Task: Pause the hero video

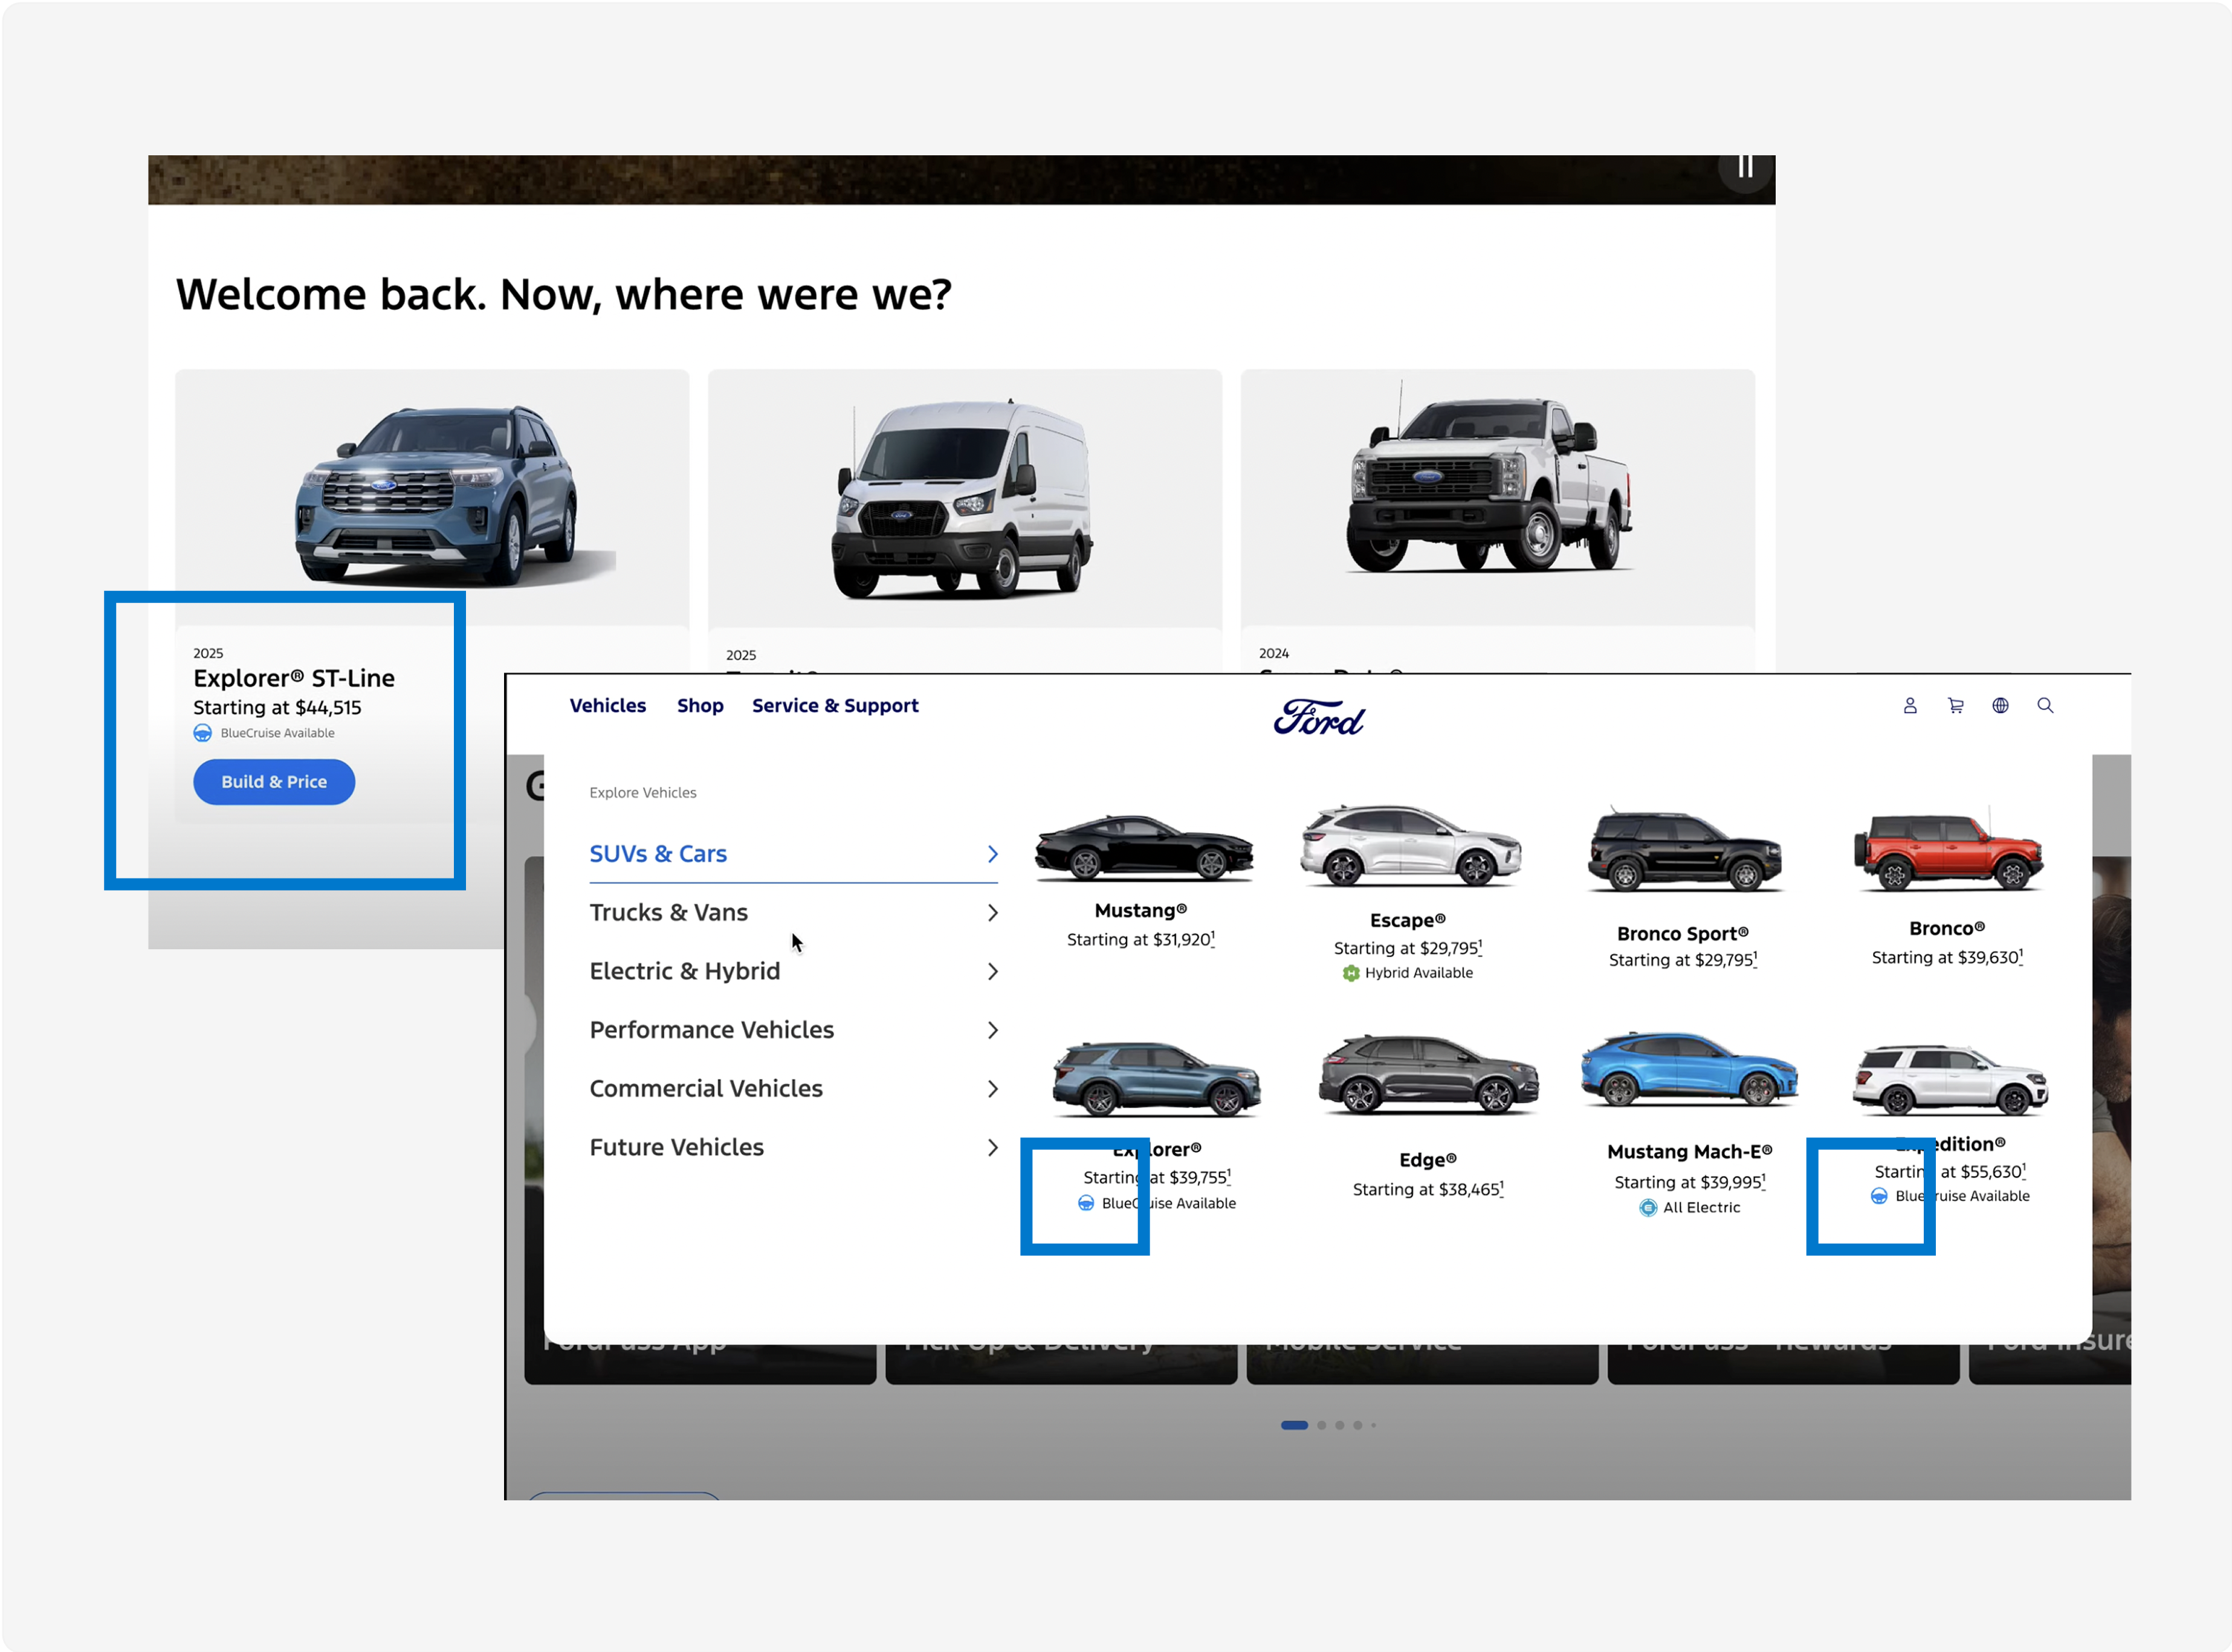Action: point(1745,167)
